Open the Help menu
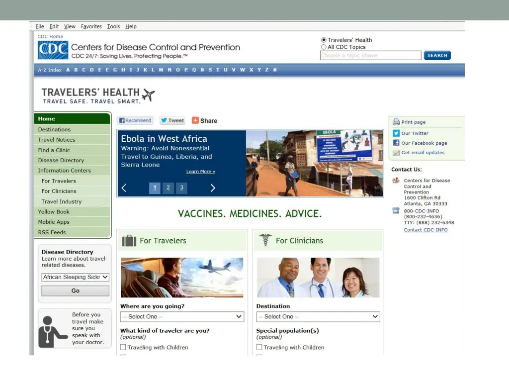 pos(131,26)
